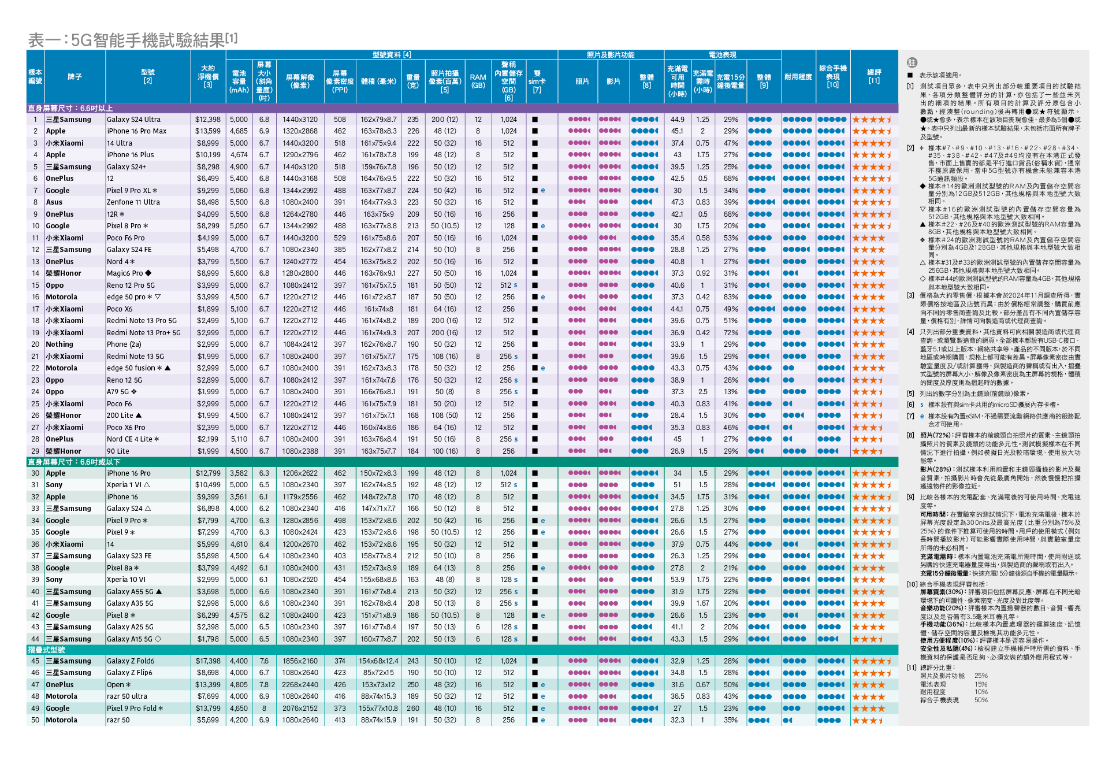Click the section row 直身屏幕尺寸:6.6吋或以下
The image size is (1116, 760).
pos(462,462)
